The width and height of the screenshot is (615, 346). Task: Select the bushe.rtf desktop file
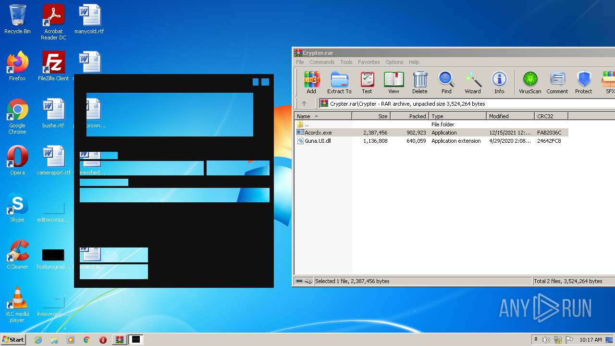pyautogui.click(x=53, y=113)
